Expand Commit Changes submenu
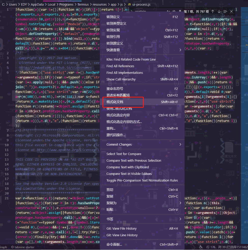Image resolution: width=248 pixels, height=250 pixels. pyautogui.click(x=180, y=144)
